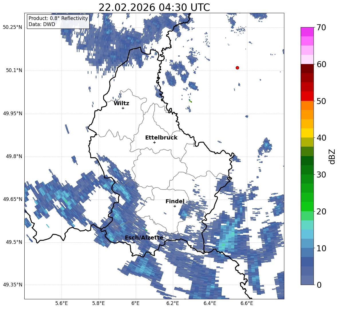Click the 49.65°N latitude label

click(13, 199)
